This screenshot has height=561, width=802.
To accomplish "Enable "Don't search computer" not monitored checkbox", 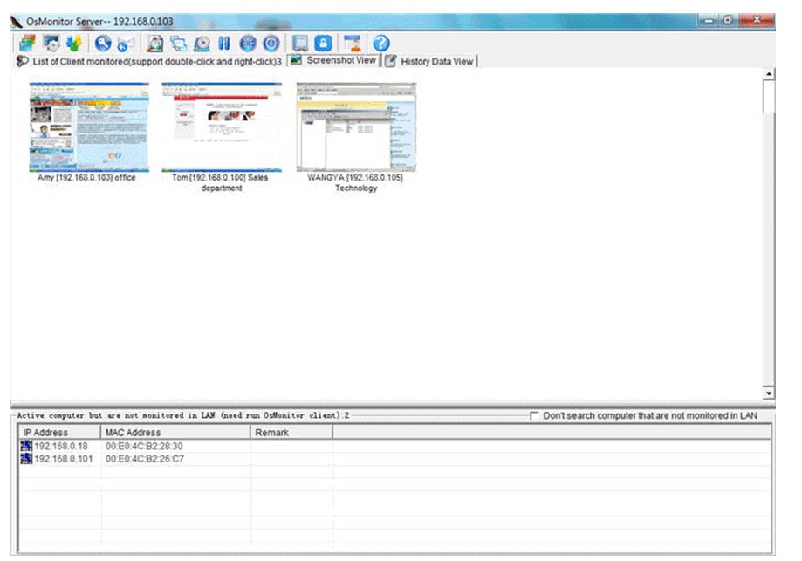I will (535, 416).
